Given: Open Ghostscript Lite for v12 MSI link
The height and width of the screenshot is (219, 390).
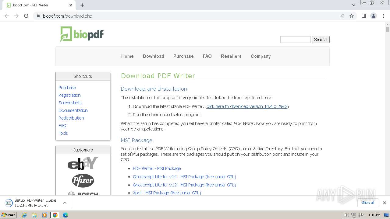Looking at the screenshot, I should pos(184,185).
